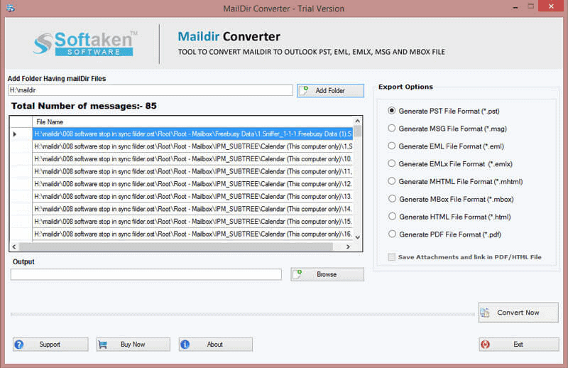This screenshot has width=568, height=368.
Task: Click the horizontal scrollbar thumb of file list
Action: coord(176,247)
